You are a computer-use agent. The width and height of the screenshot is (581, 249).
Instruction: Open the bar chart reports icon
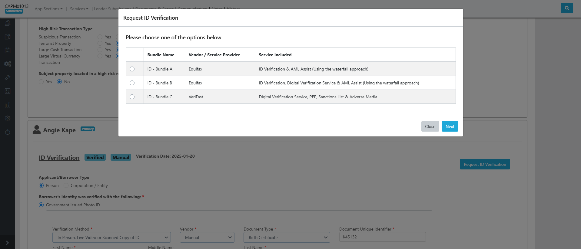click(8, 105)
